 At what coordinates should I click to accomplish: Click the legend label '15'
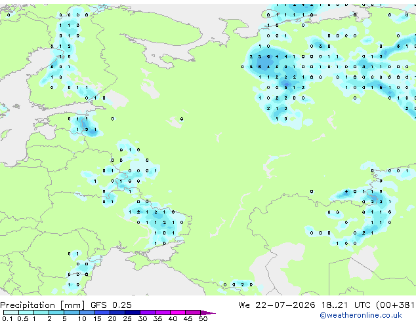97,318
